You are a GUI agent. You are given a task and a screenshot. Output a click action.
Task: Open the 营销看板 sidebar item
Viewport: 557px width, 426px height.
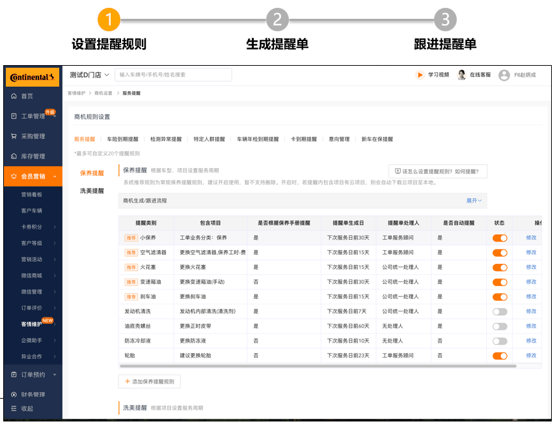[x=32, y=195]
